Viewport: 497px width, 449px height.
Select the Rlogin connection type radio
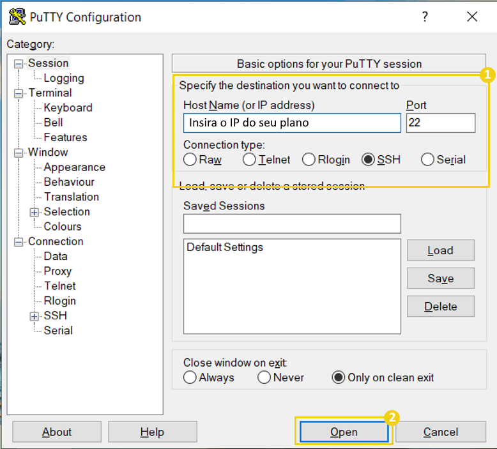(x=309, y=160)
